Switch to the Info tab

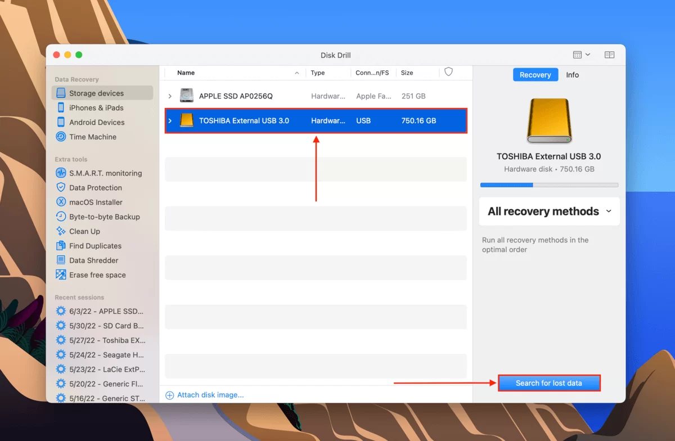572,75
